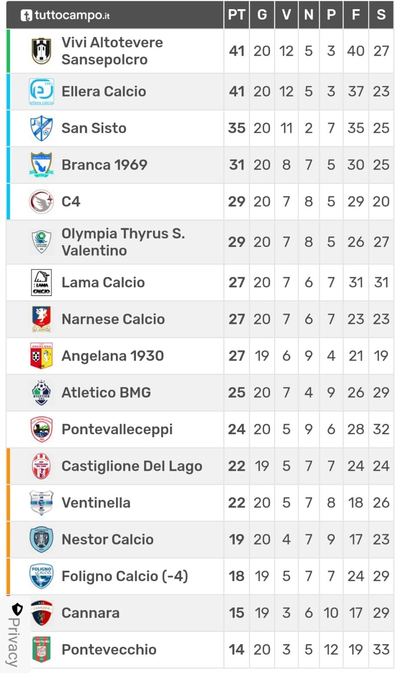The height and width of the screenshot is (685, 400).
Task: Click the tuttocampo.it logo in the header
Action: tap(65, 15)
